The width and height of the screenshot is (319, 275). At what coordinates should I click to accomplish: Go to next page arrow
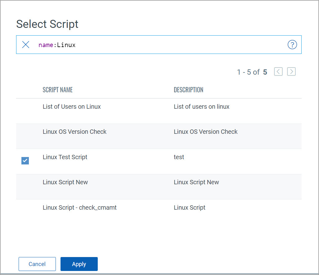point(291,72)
